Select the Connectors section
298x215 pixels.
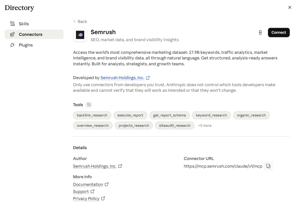34,34
